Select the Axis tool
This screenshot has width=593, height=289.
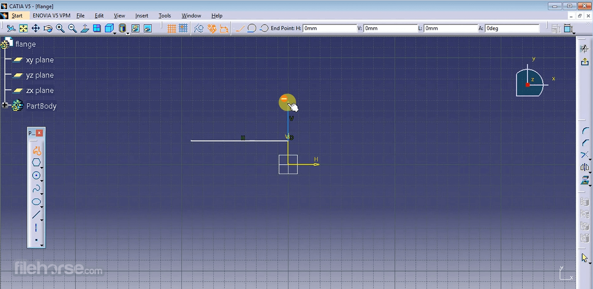36,227
